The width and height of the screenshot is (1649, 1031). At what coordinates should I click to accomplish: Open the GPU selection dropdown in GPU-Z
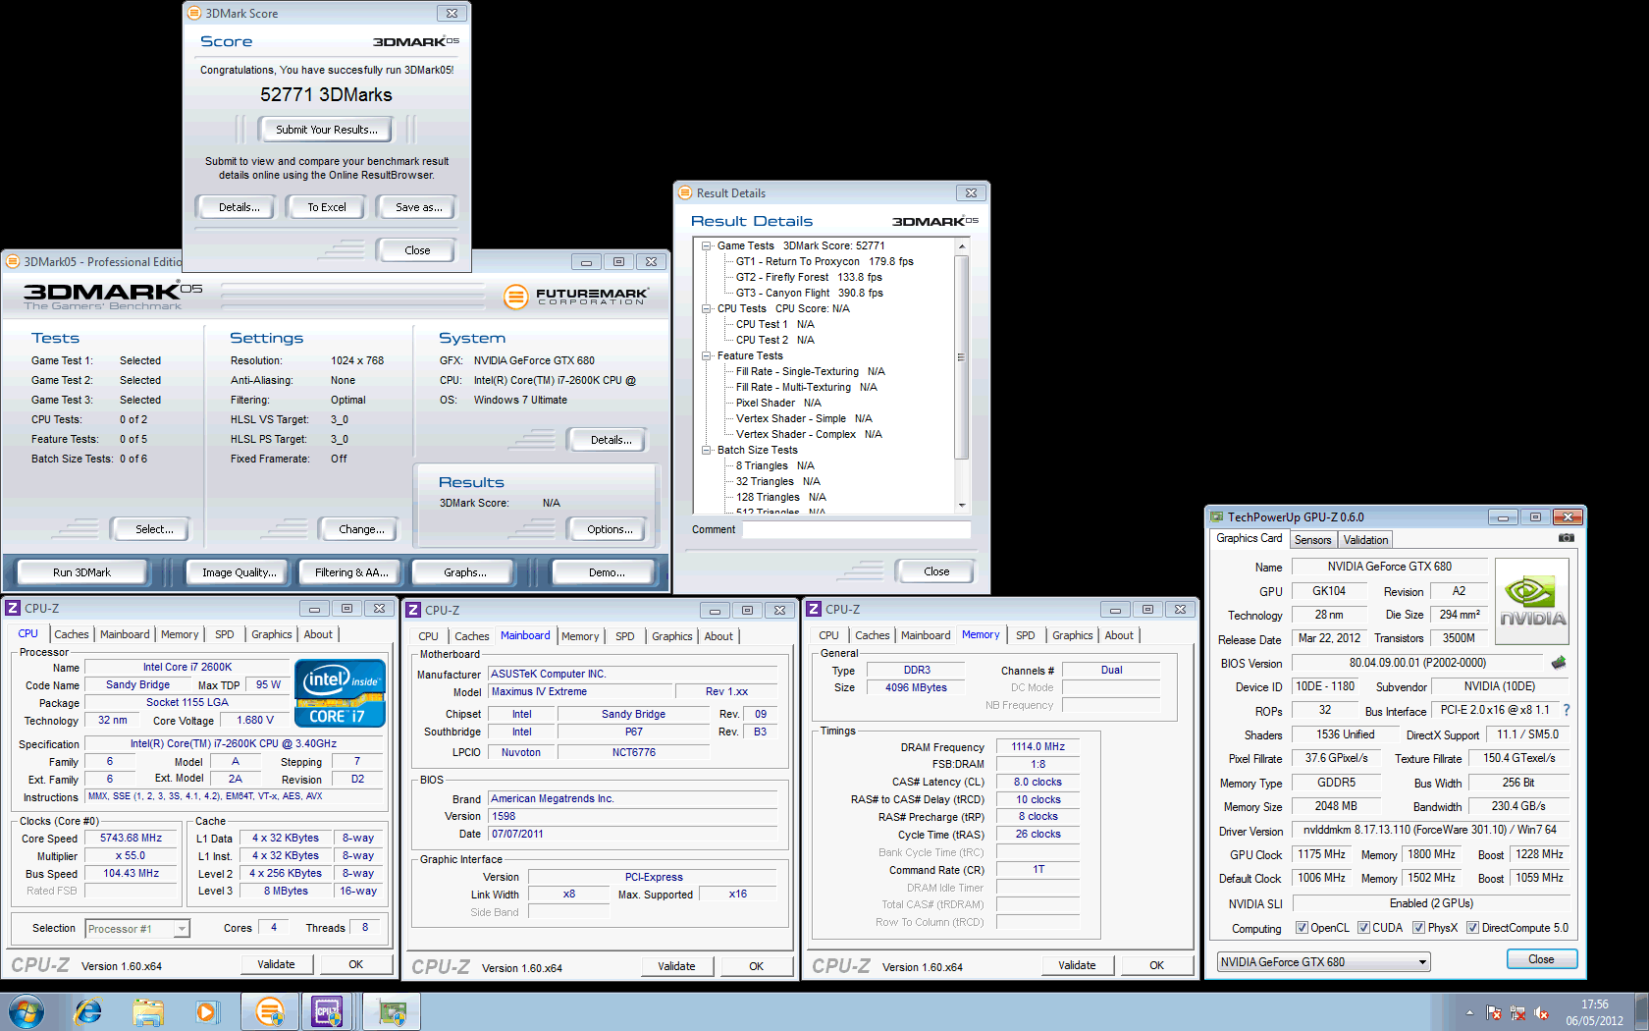point(1323,962)
